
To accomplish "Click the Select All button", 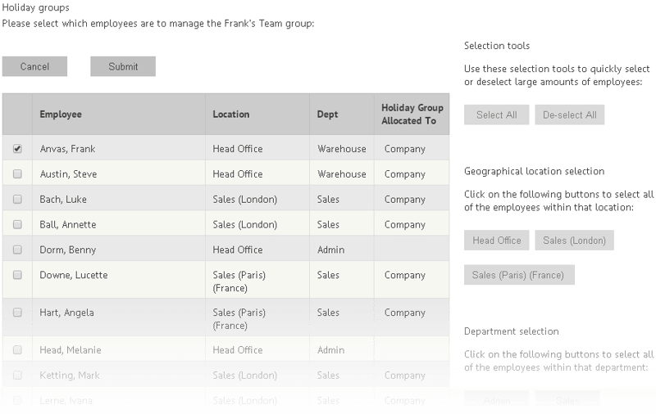I will (x=497, y=115).
